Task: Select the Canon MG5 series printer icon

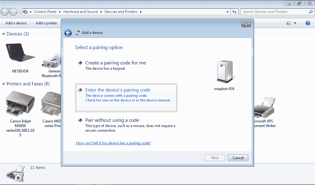Action: pos(51,104)
